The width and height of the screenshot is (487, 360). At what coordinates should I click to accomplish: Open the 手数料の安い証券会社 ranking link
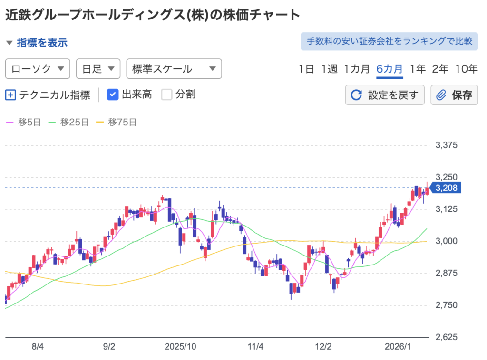[x=389, y=41]
